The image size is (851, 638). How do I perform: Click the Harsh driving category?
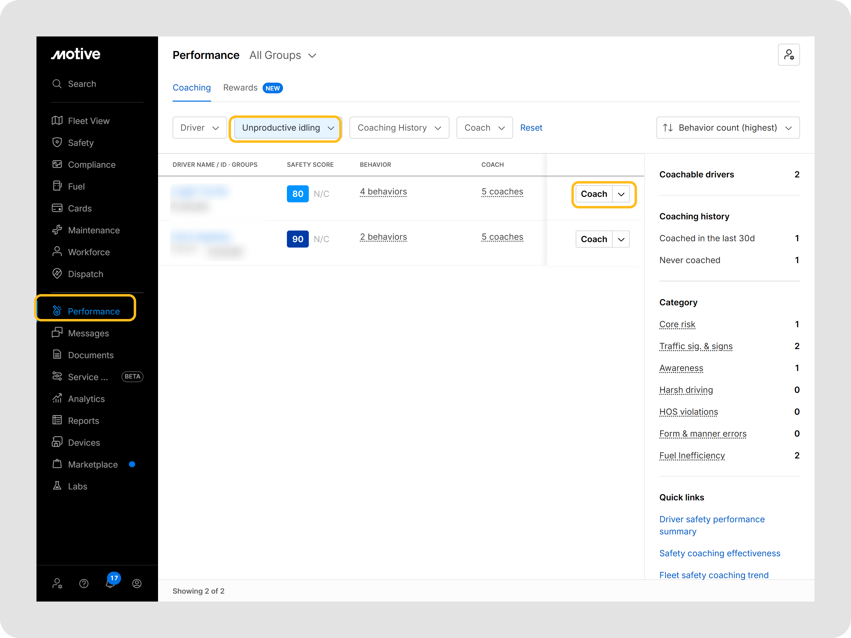[x=686, y=390]
